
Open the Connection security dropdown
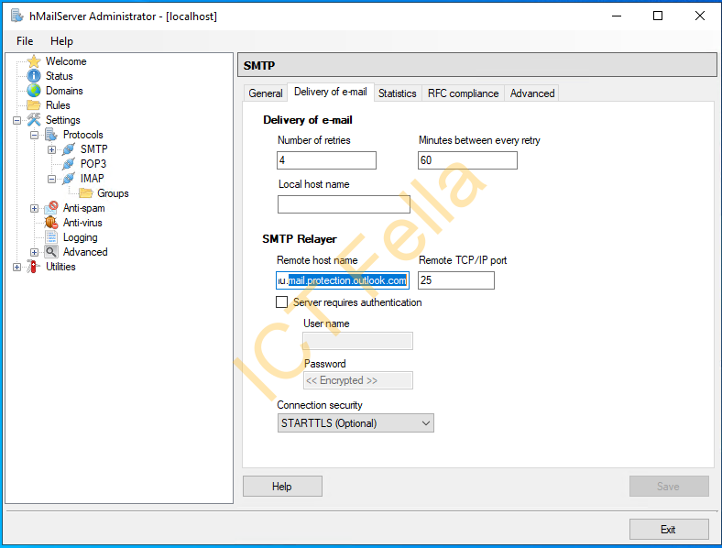[x=356, y=423]
